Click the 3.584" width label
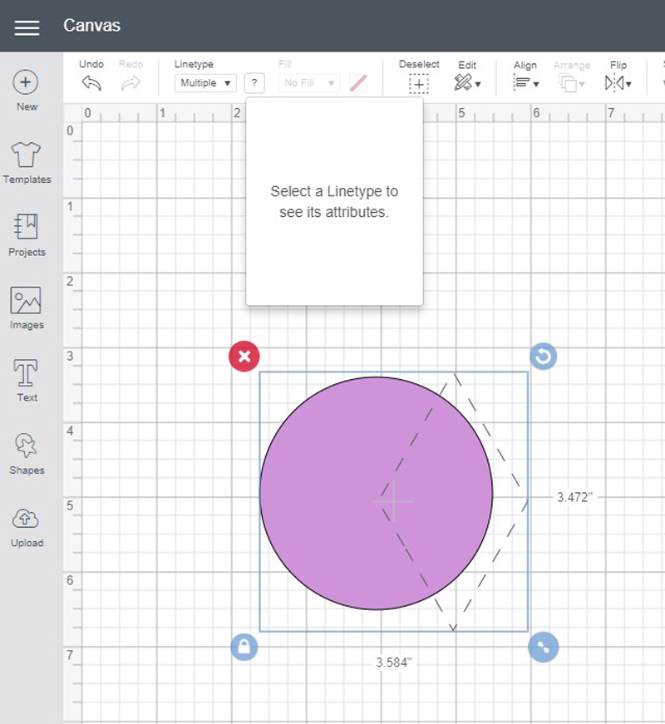This screenshot has height=724, width=665. [393, 662]
